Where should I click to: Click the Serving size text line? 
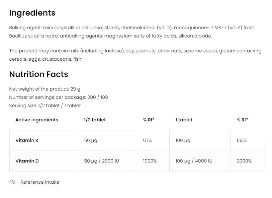(x=45, y=106)
